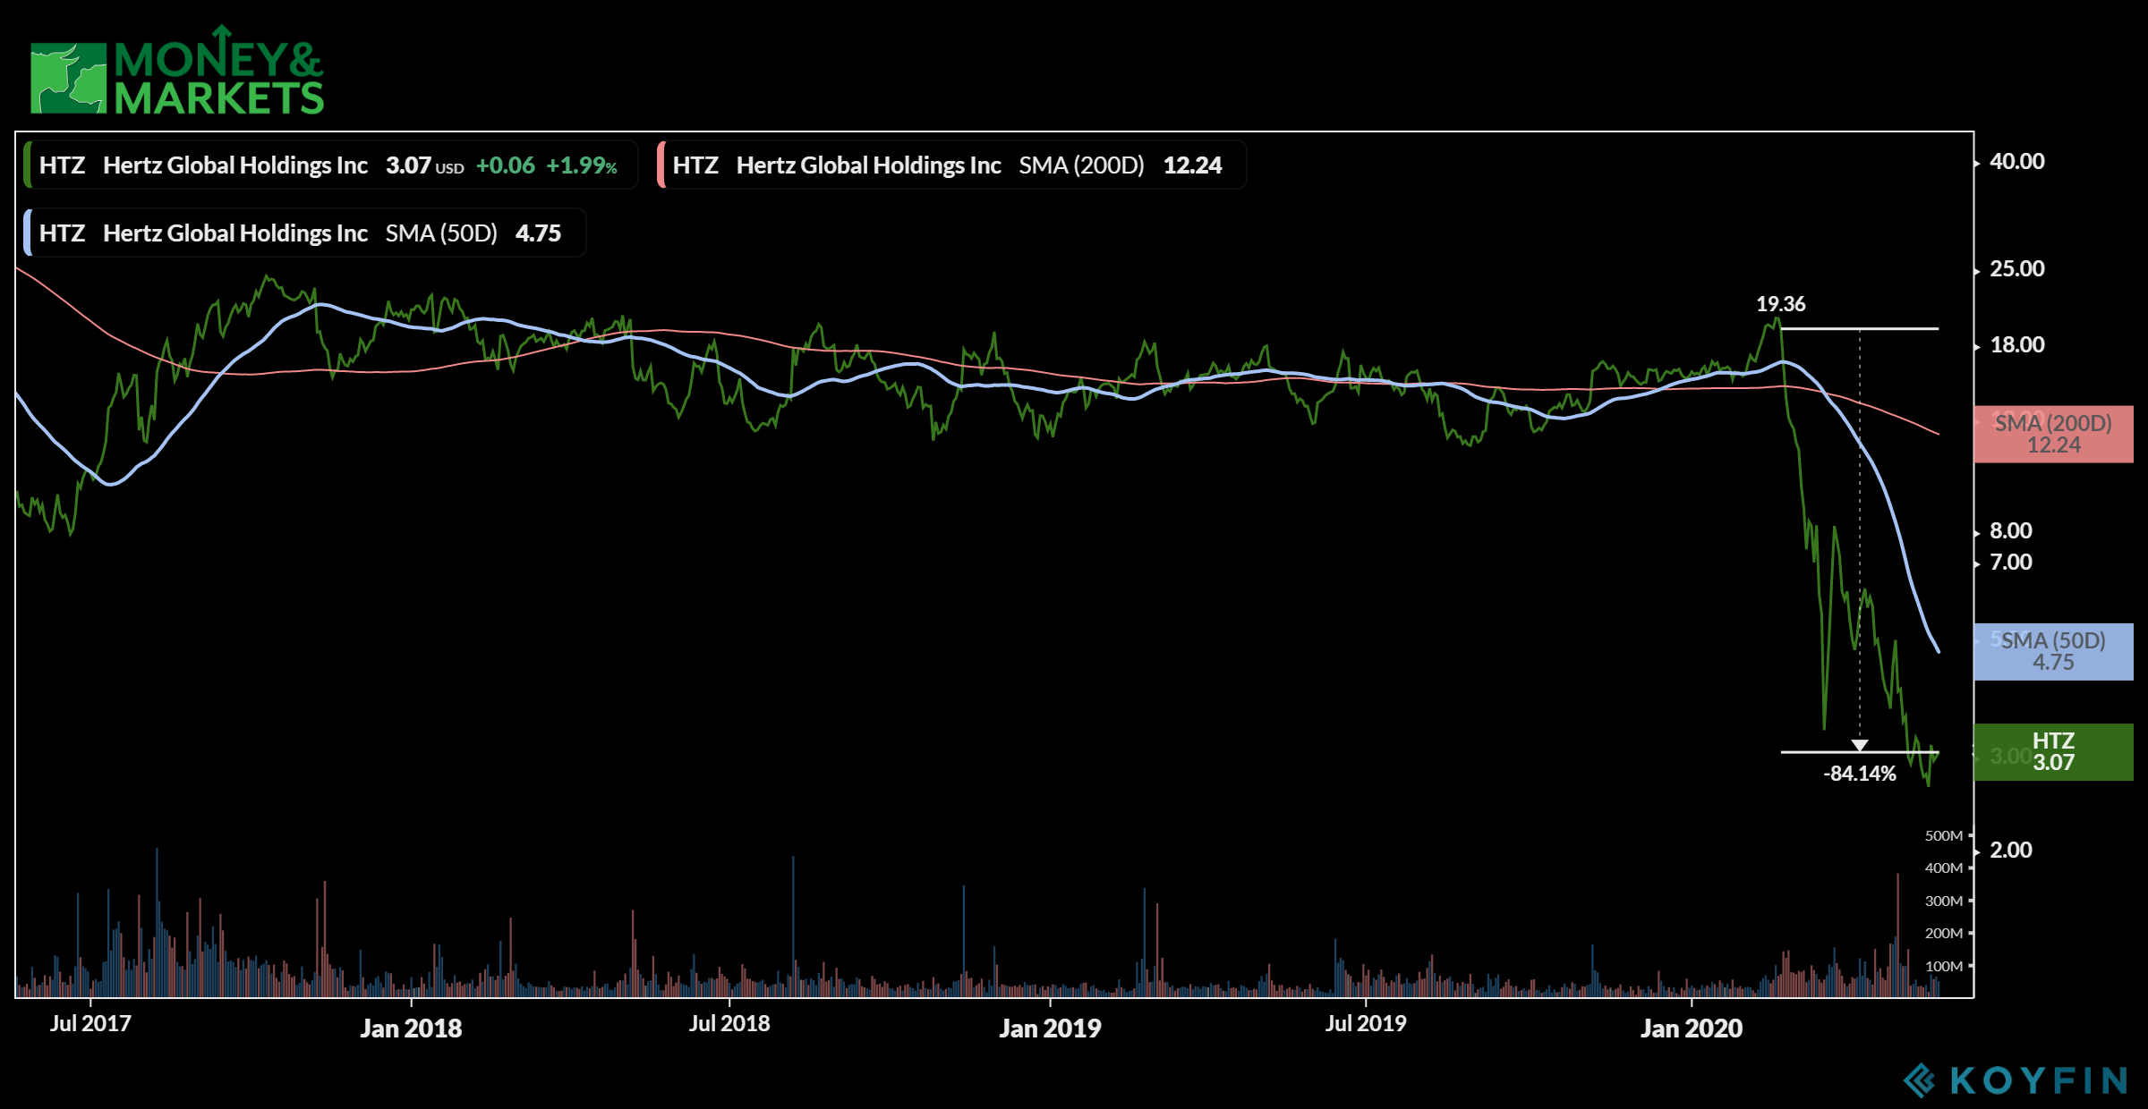Click the 25.00 price axis label
The width and height of the screenshot is (2148, 1109).
[2016, 269]
